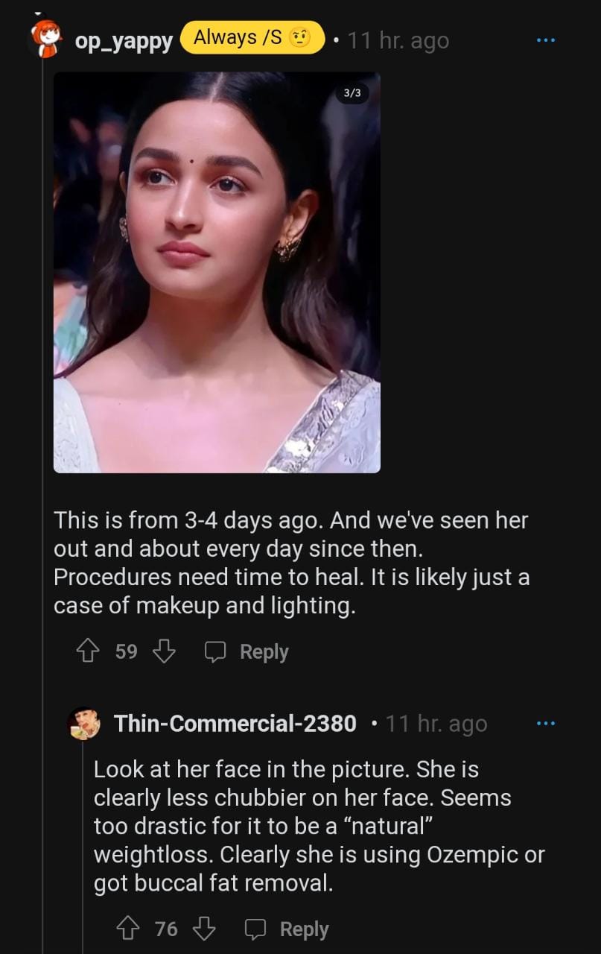The height and width of the screenshot is (954, 601).
Task: Reply to op_yappy's comment
Action: point(247,652)
